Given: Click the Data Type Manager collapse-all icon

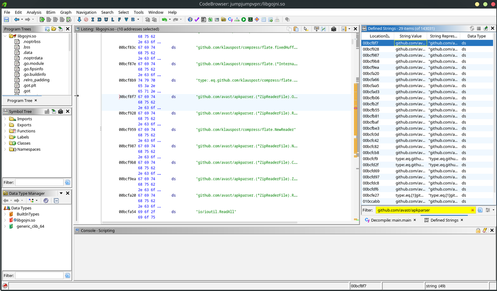Looking at the screenshot, I should 56,200.
